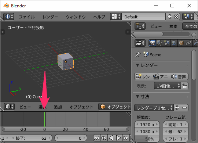
Task: Open the 3D View オブジェクト menu
Action: coord(81,107)
